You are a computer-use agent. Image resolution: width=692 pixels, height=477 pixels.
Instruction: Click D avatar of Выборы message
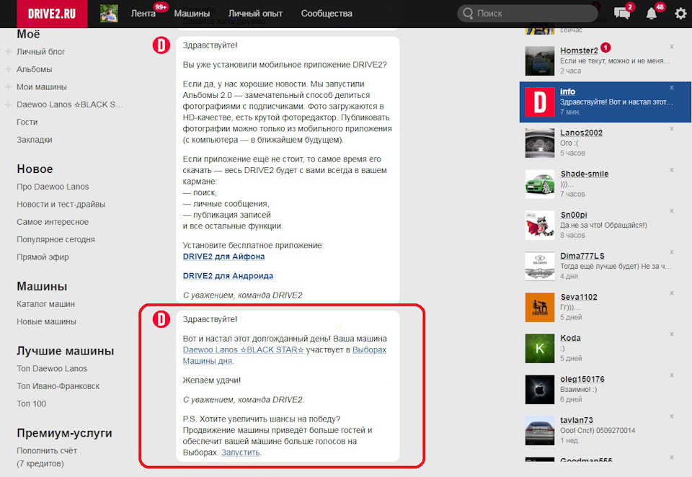pyautogui.click(x=161, y=319)
